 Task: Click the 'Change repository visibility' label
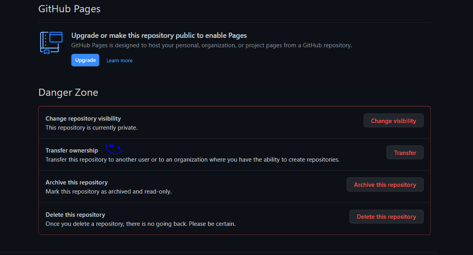pyautogui.click(x=83, y=119)
